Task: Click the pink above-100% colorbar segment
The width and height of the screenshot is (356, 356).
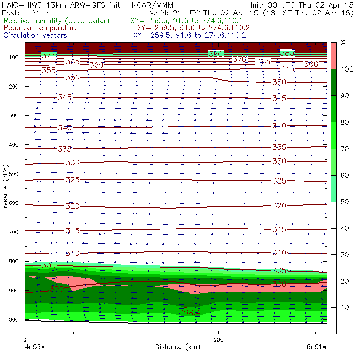Action: pos(333,56)
